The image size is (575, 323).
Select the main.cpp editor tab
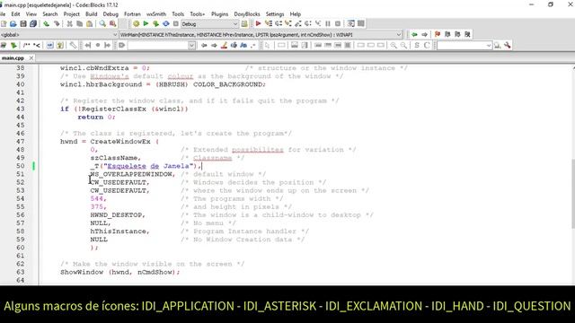click(13, 57)
